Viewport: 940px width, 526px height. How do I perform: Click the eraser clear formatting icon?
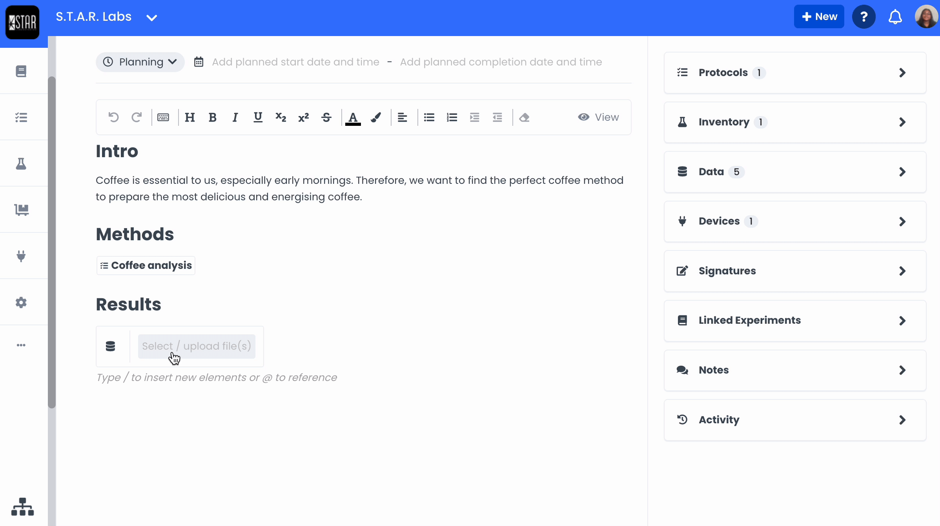tap(524, 117)
